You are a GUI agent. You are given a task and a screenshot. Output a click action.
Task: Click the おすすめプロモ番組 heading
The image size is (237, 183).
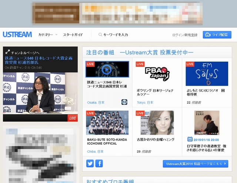point(110,182)
